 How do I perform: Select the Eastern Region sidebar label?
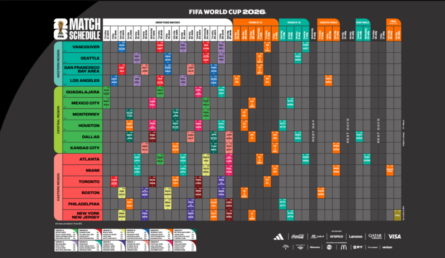pyautogui.click(x=58, y=187)
